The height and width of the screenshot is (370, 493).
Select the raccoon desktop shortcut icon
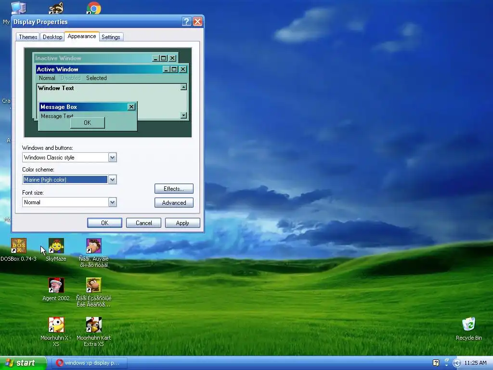point(56,8)
